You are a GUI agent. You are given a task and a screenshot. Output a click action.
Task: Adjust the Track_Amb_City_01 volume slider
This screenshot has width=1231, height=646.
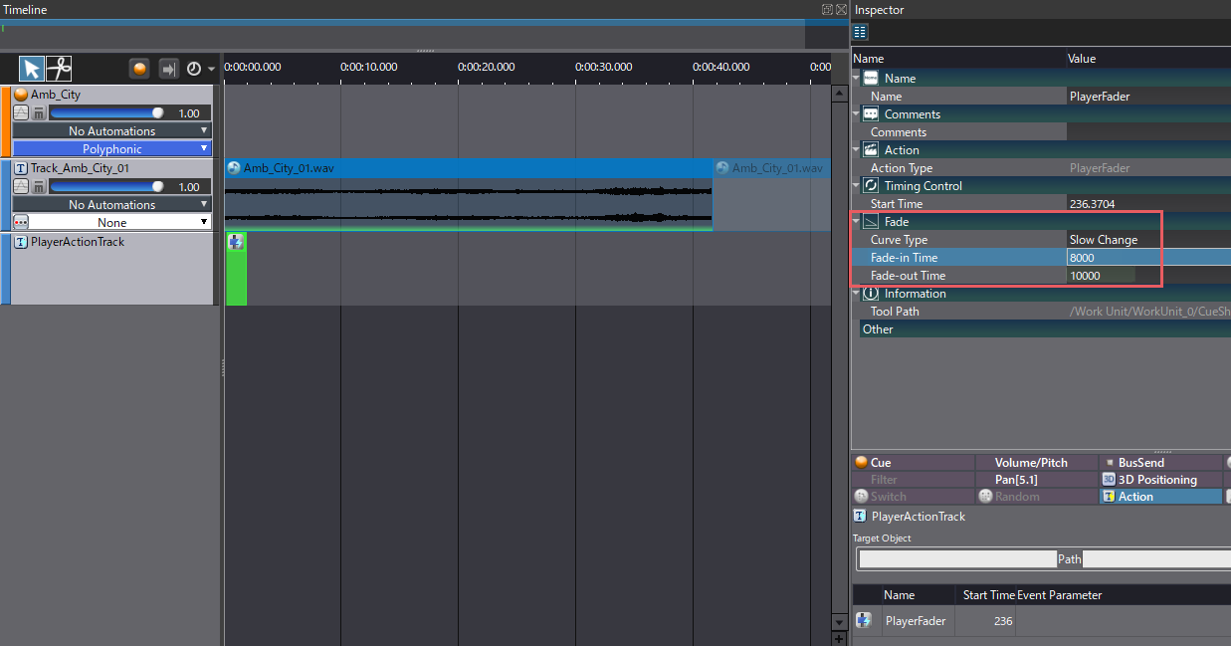click(106, 187)
